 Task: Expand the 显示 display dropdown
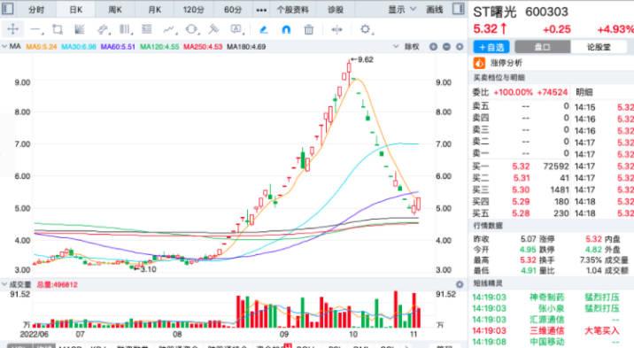click(402, 9)
